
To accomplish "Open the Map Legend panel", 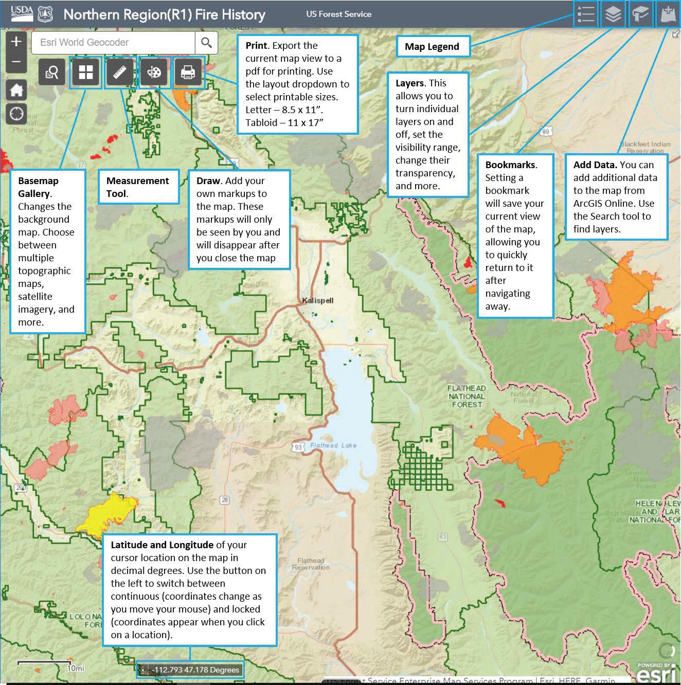I will point(585,14).
